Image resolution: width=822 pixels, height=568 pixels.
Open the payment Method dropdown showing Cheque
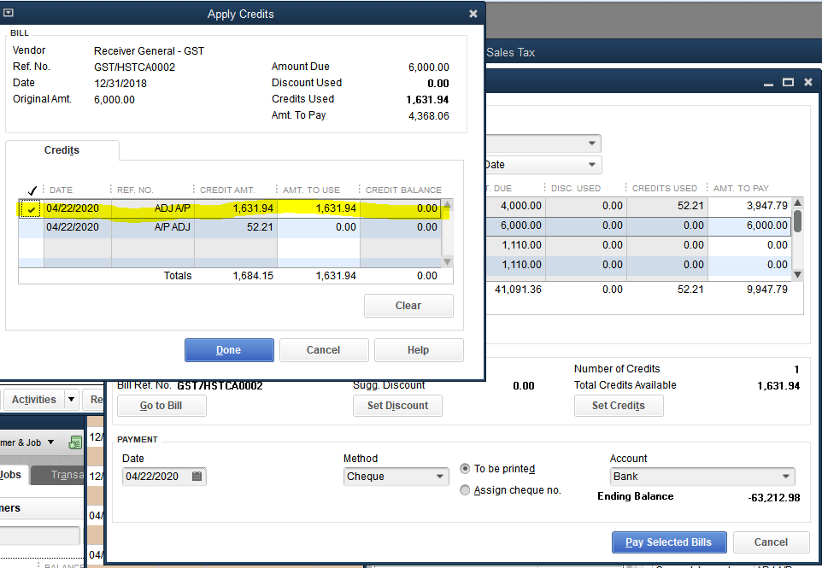point(439,477)
